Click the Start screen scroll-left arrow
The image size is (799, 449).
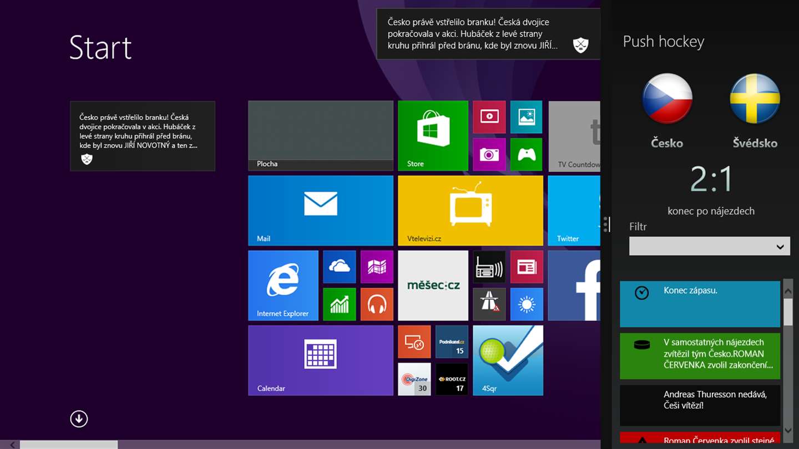[x=12, y=445]
